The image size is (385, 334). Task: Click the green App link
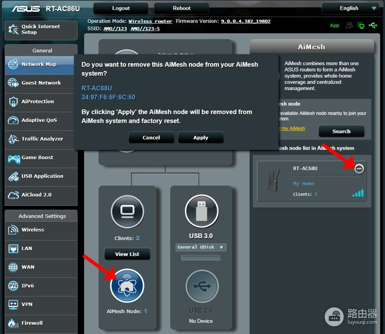[335, 25]
